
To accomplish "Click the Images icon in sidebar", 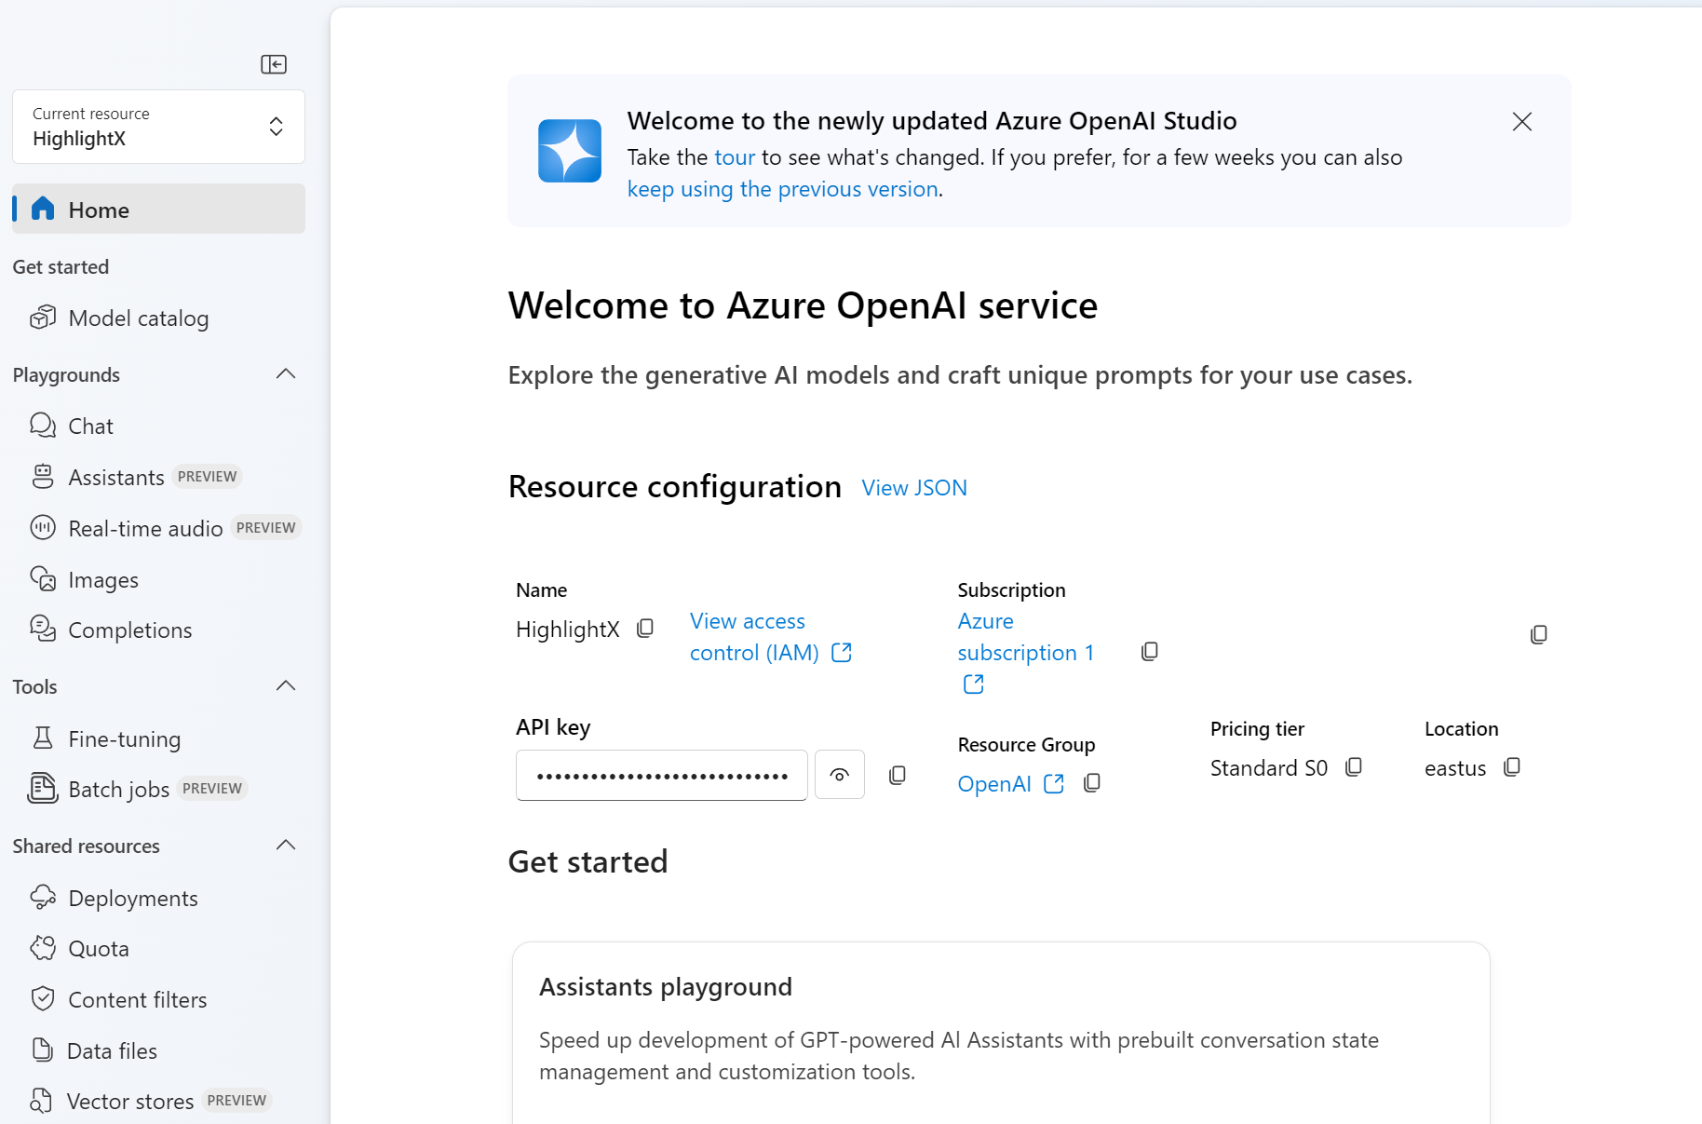I will click(x=43, y=579).
